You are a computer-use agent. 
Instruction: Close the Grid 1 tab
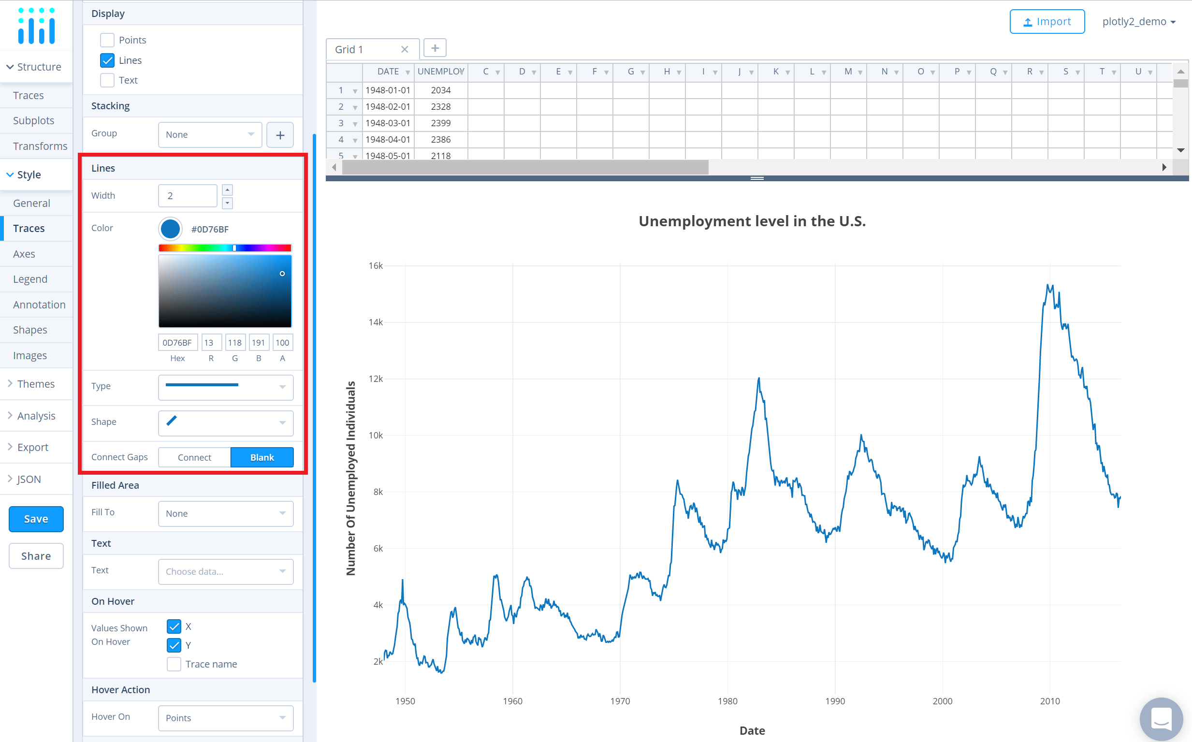405,49
